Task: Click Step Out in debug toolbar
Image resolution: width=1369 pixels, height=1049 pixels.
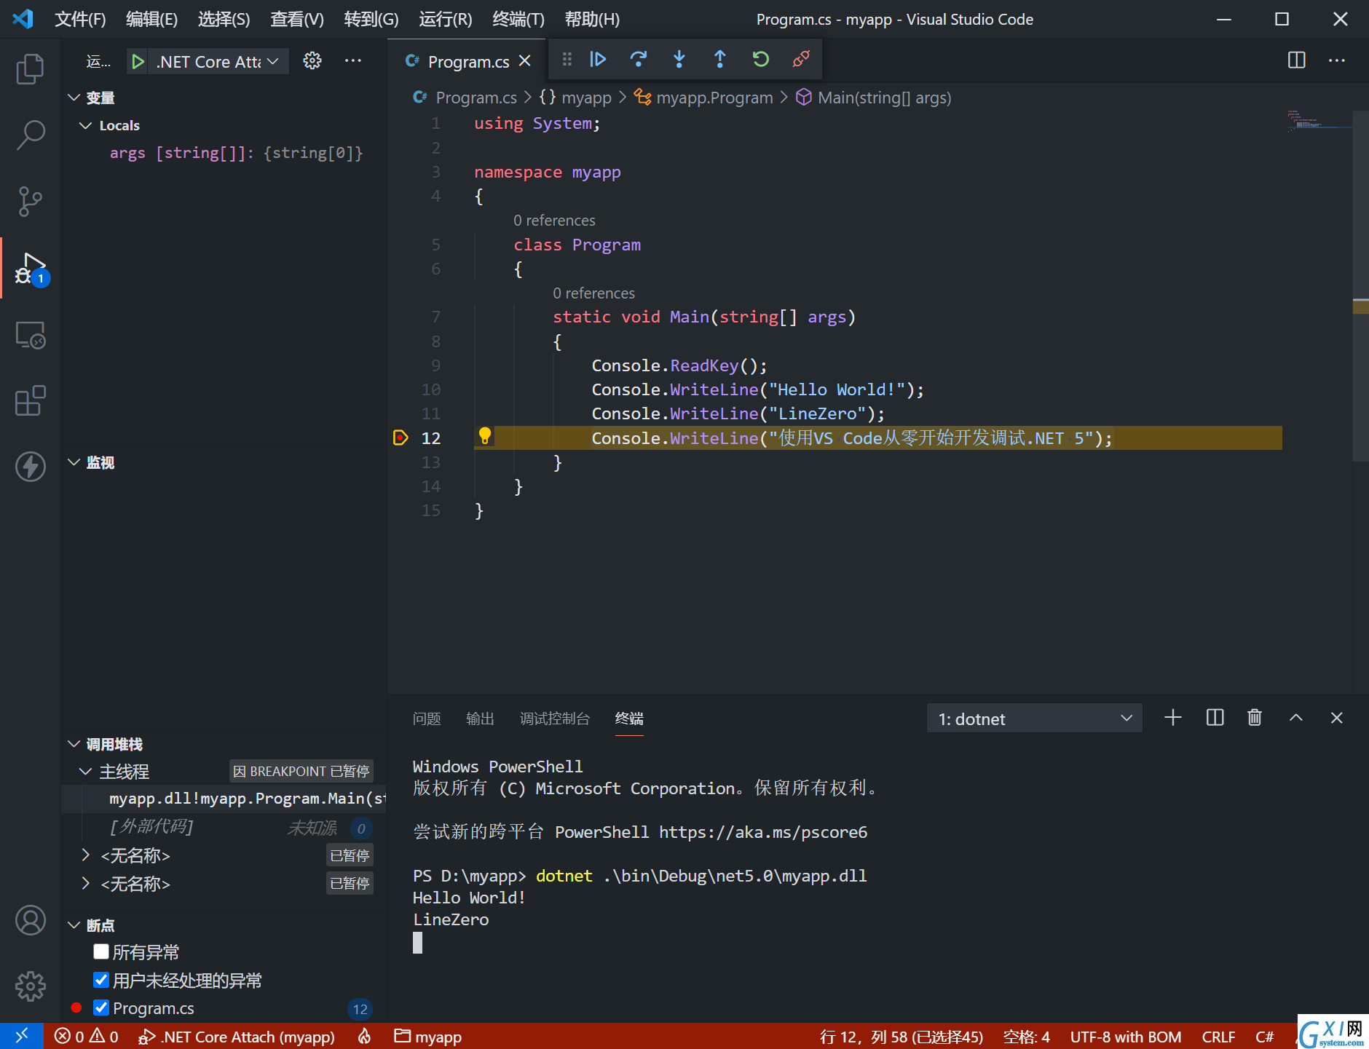Action: [719, 59]
